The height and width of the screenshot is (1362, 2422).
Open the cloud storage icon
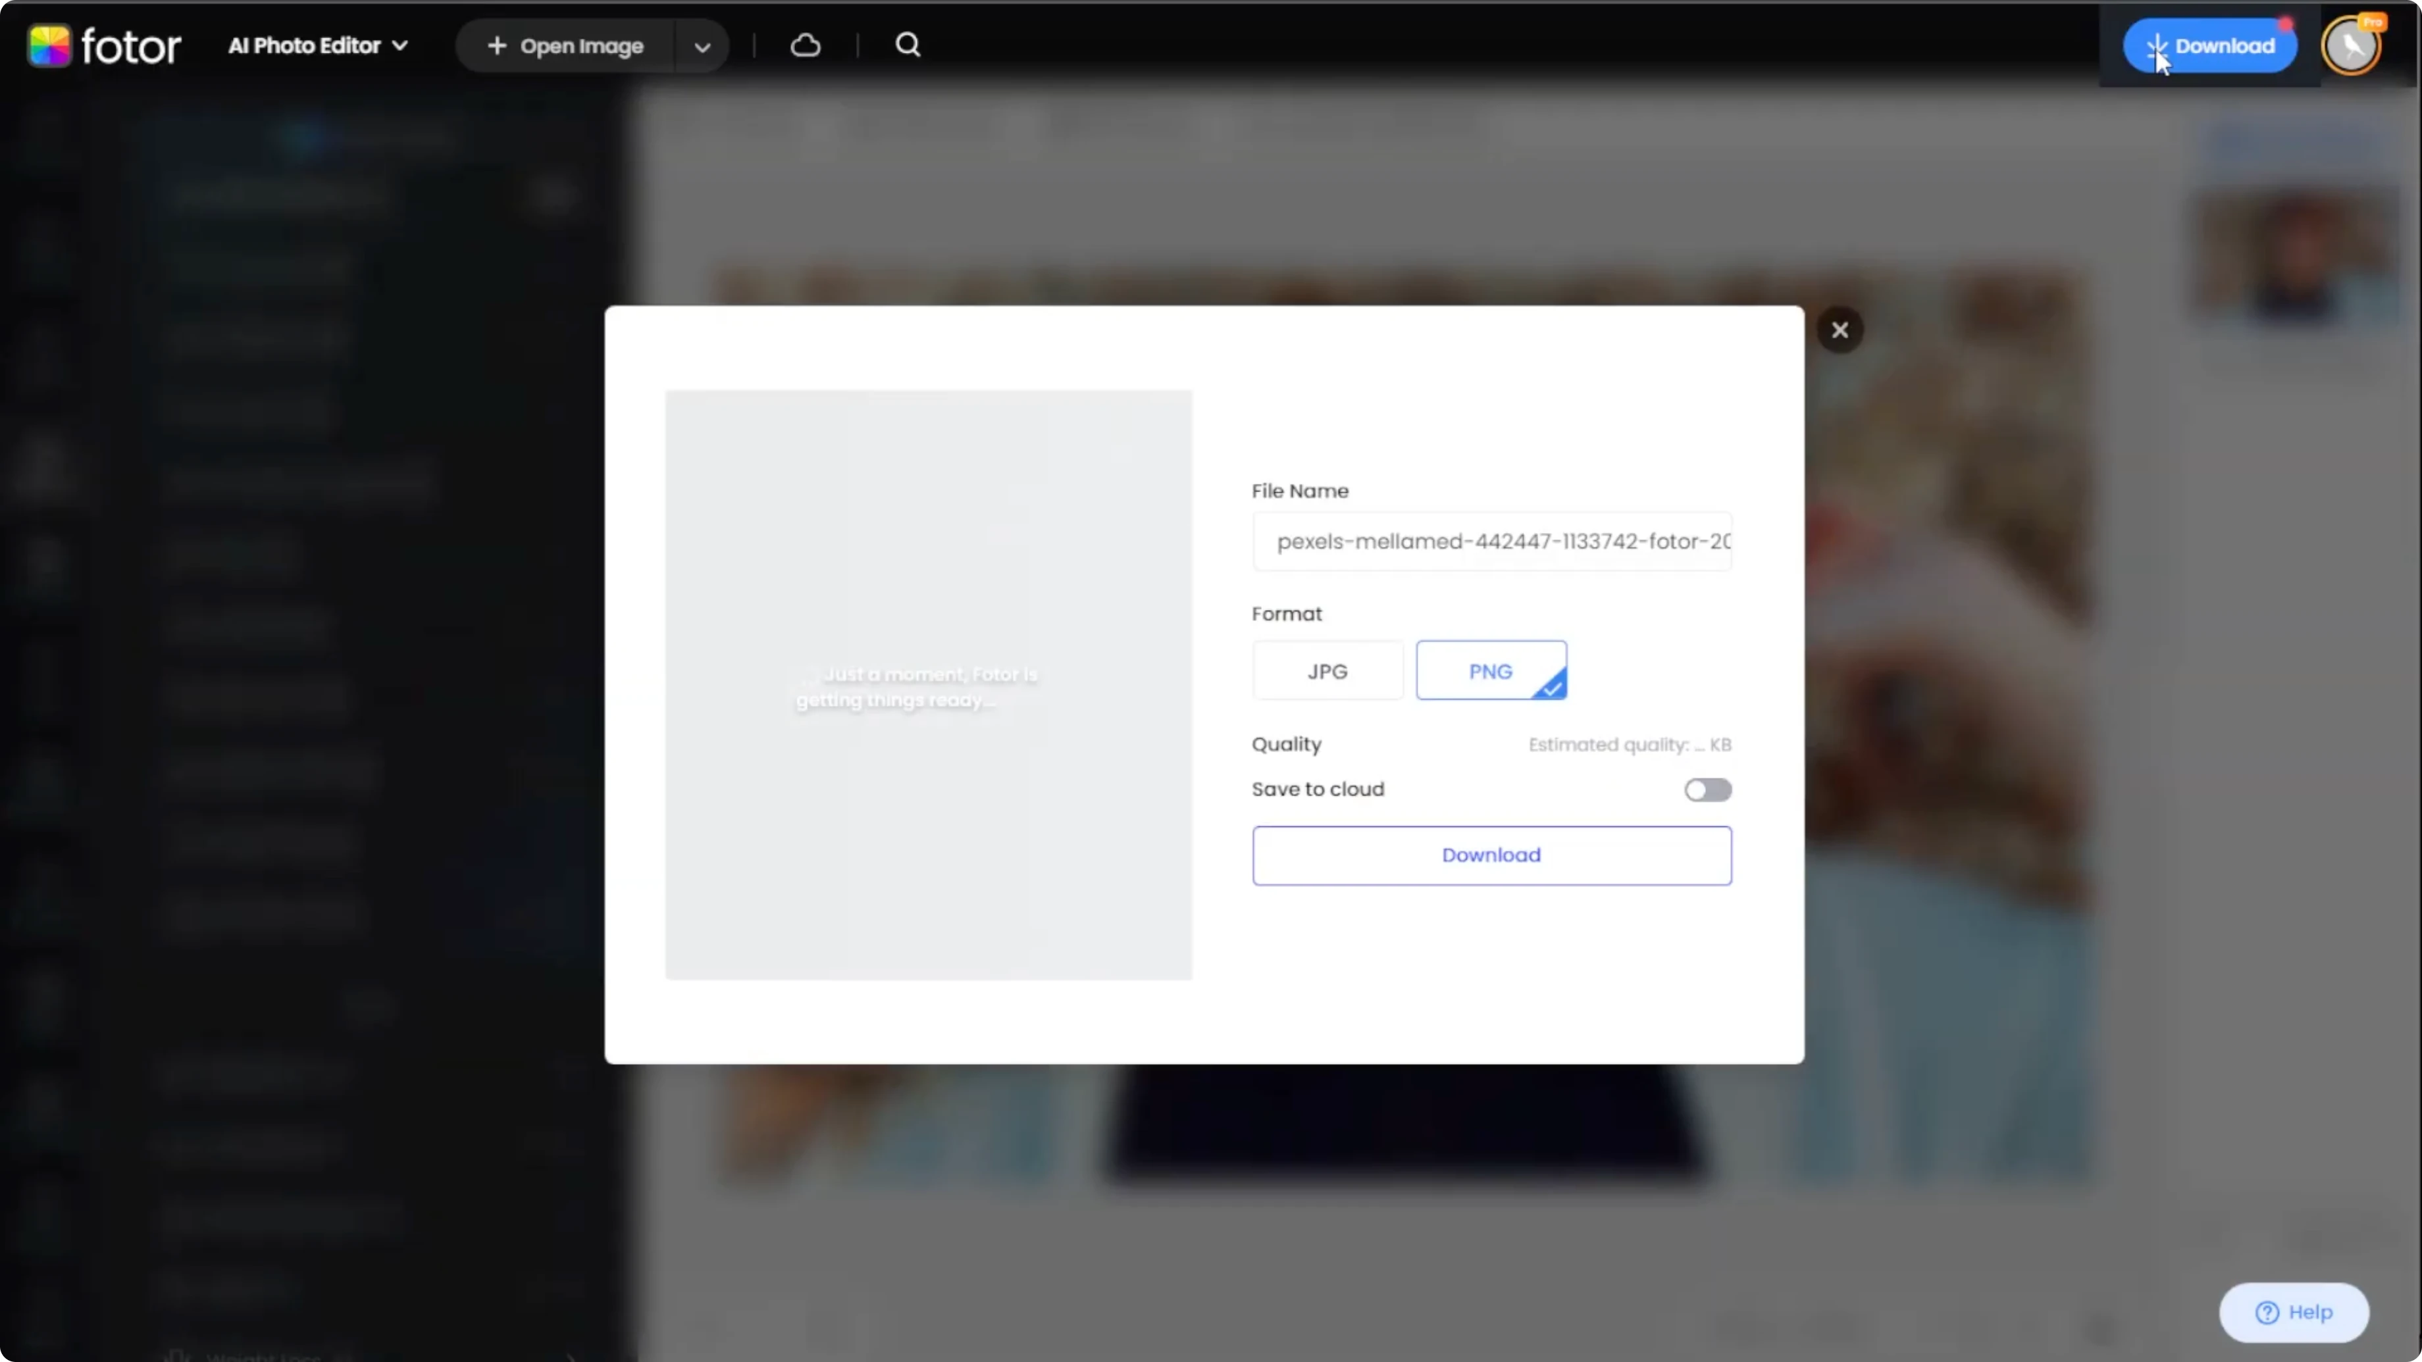[806, 45]
